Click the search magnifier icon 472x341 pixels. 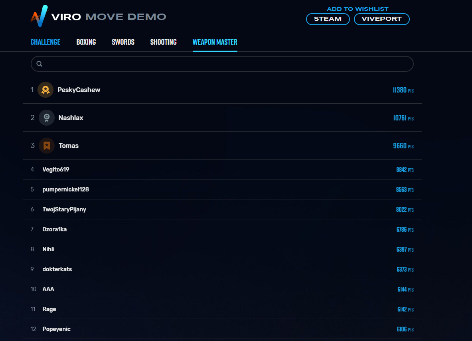(x=39, y=64)
